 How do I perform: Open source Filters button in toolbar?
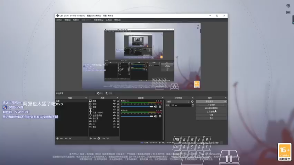[x=109, y=93]
